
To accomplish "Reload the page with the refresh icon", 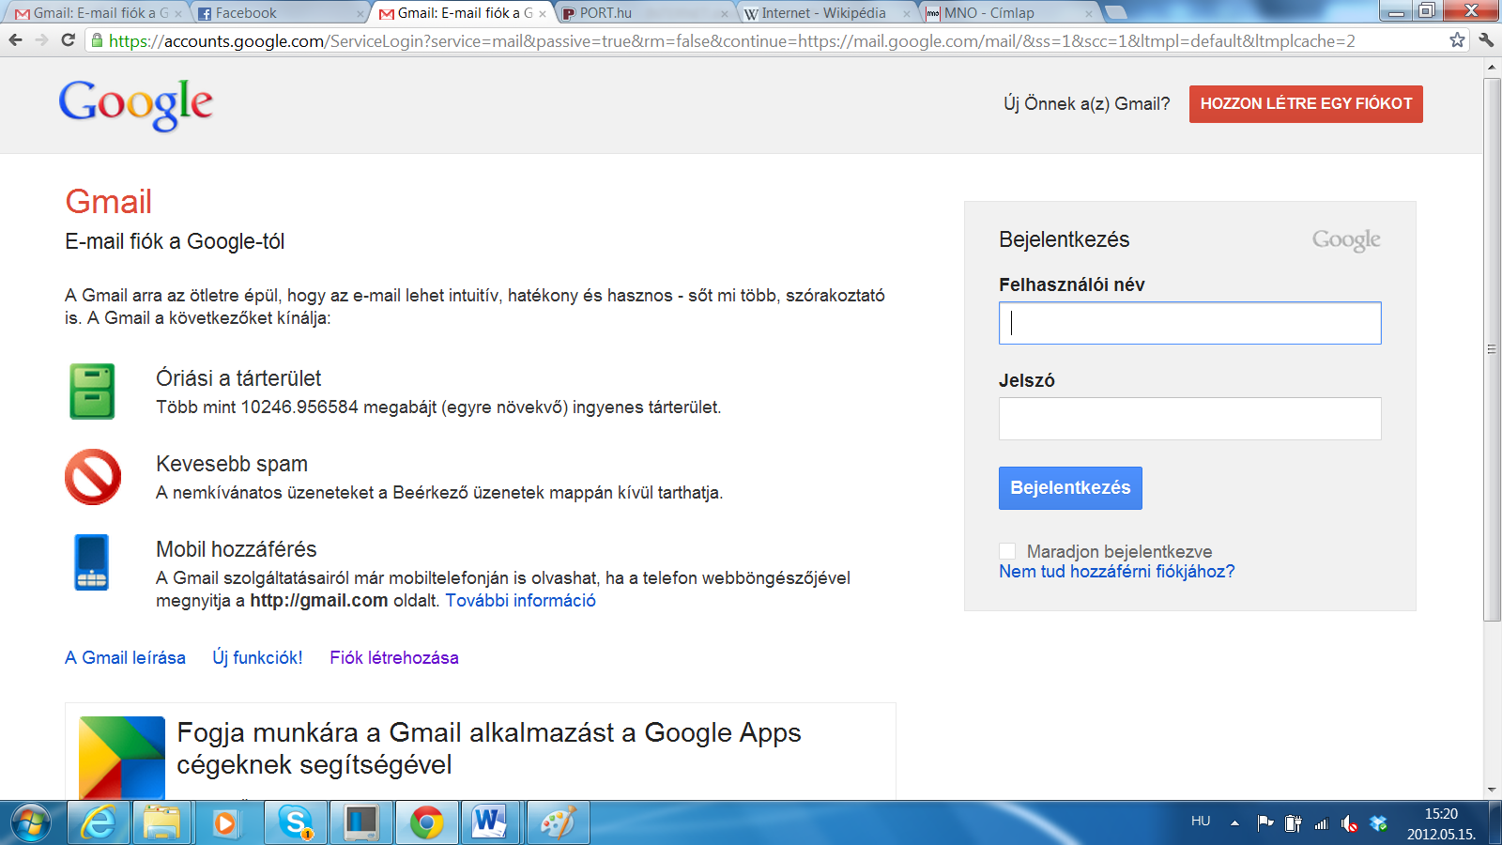I will (68, 40).
